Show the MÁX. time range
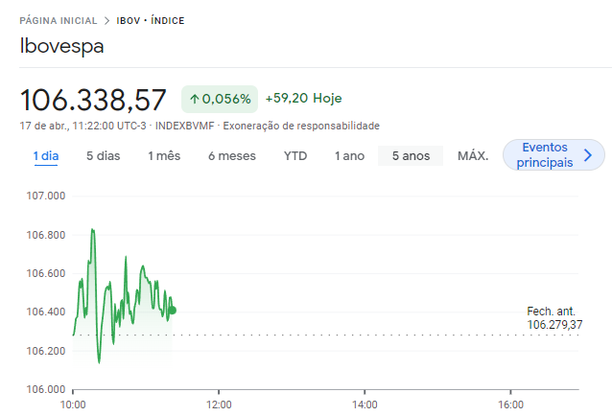Image resolution: width=612 pixels, height=416 pixels. (473, 156)
